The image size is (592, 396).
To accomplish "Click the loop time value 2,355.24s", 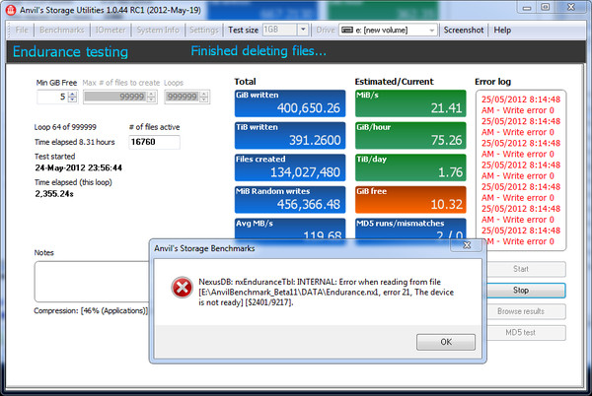I will click(x=54, y=194).
